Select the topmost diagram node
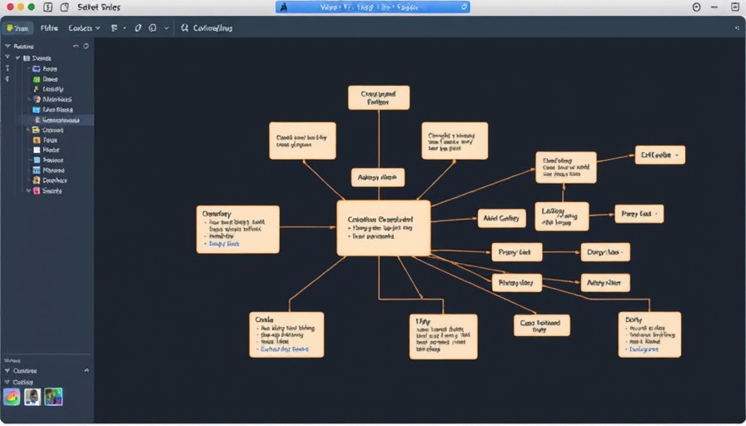Viewport: 746px width, 426px height. click(x=379, y=98)
